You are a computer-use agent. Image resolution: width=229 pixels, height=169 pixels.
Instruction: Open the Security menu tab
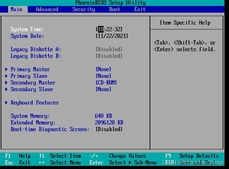84,9
